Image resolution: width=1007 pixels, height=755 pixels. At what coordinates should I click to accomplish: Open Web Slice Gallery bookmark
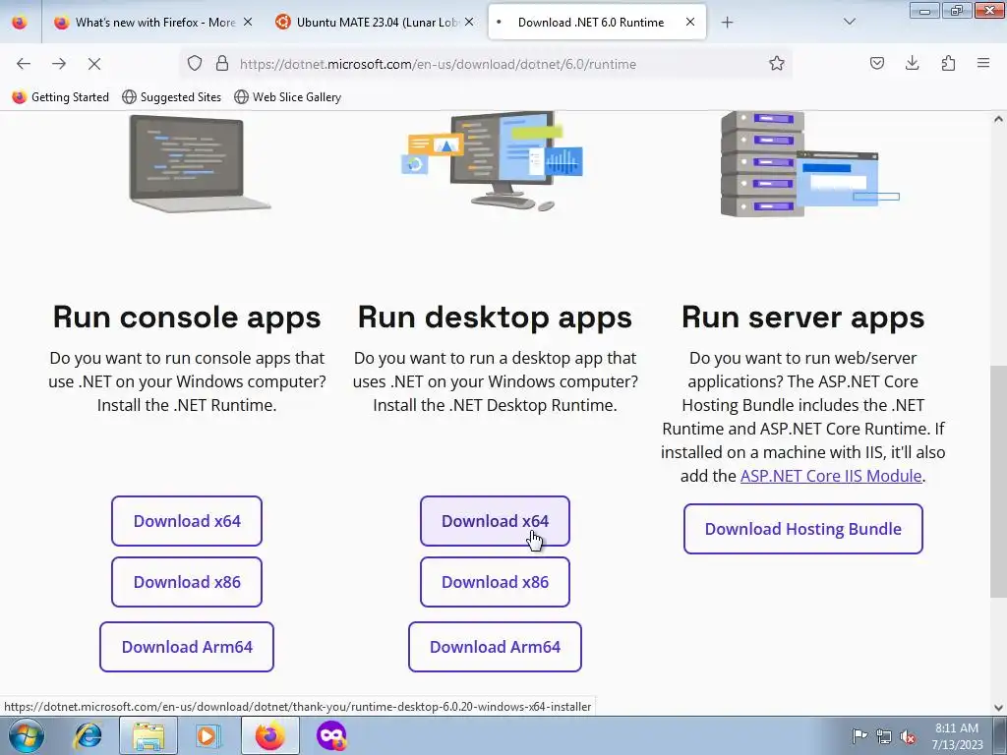pos(288,97)
